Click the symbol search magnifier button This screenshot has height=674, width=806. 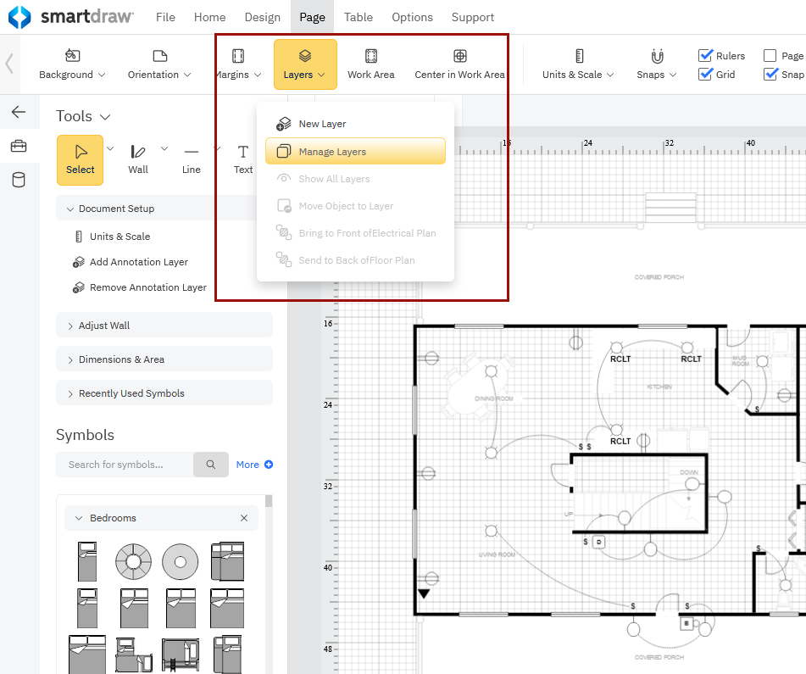(211, 465)
